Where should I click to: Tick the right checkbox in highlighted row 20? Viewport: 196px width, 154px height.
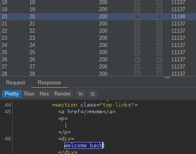click(159, 17)
